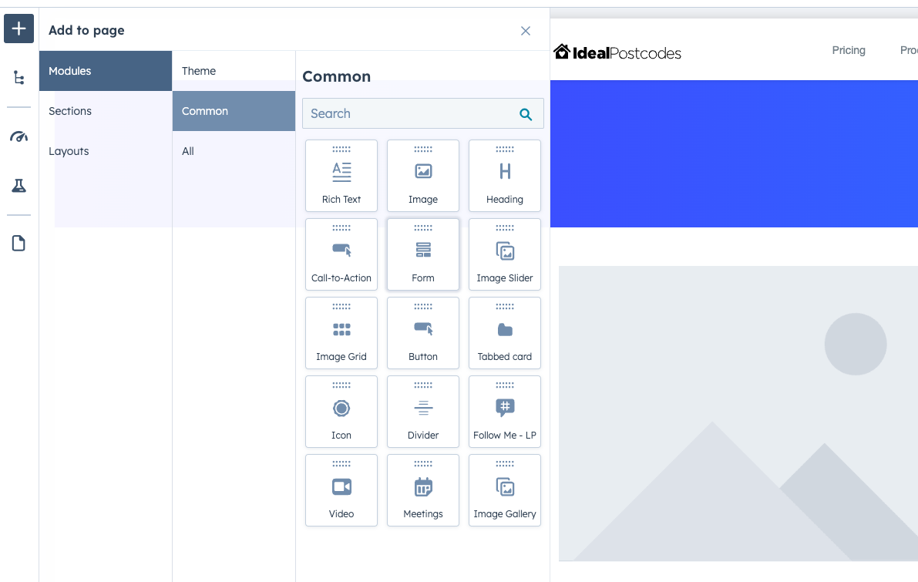Add the Image module
Viewport: 918px width, 582px height.
click(x=423, y=176)
